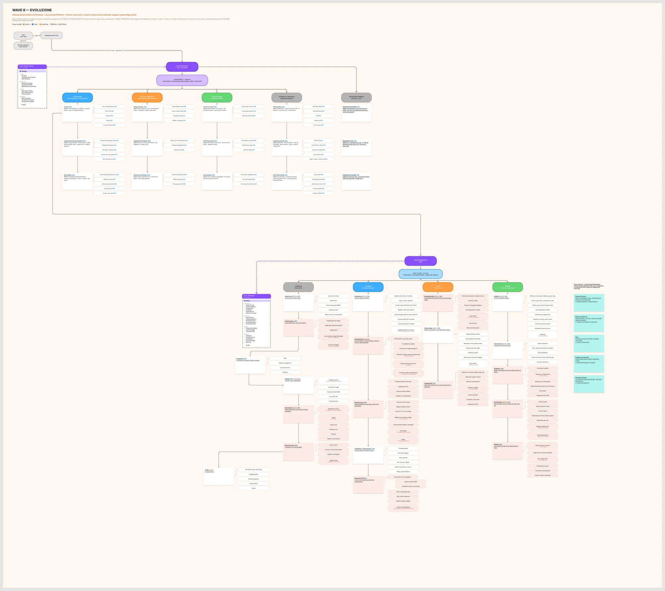Click the SSO & Identity card
665x591 pixels.
[287, 113]
